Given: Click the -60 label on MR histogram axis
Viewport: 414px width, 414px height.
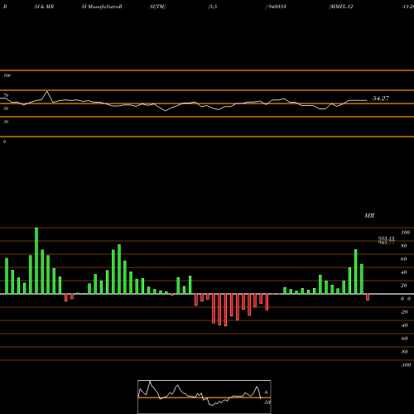Looking at the screenshot, I should (x=404, y=339).
